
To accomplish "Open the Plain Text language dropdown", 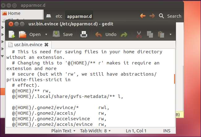I will click(64, 130).
